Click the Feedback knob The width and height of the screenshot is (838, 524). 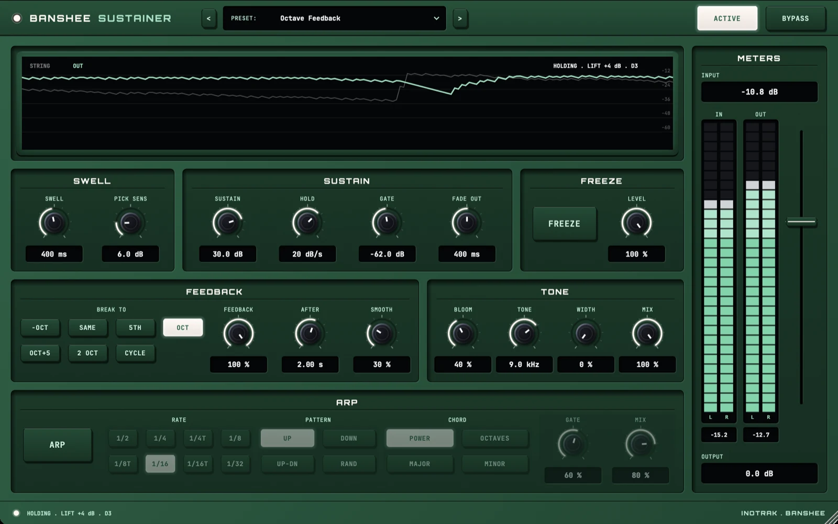click(x=238, y=333)
